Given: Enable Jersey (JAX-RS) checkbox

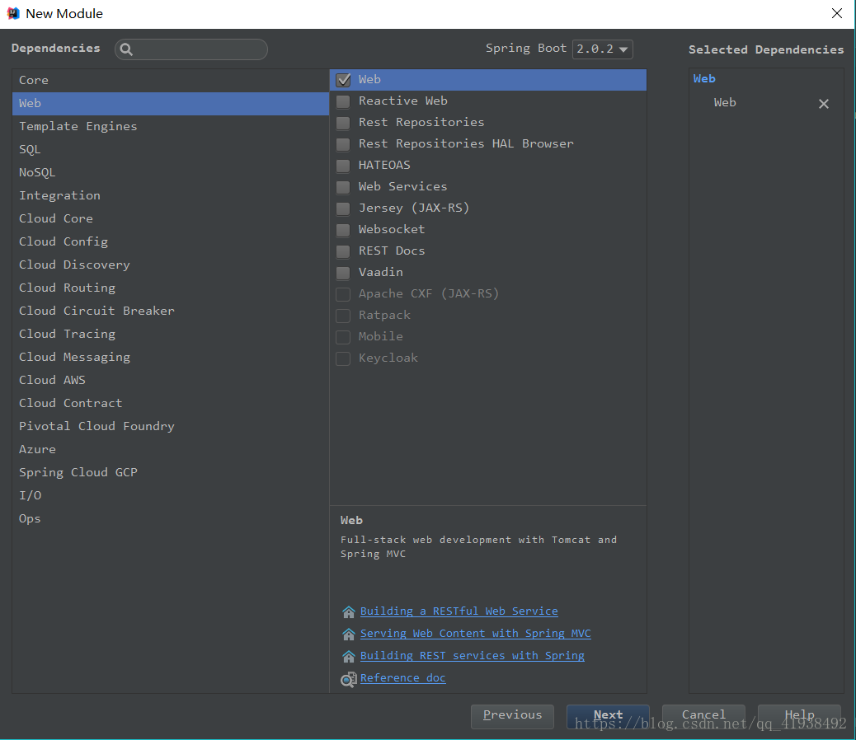Looking at the screenshot, I should tap(343, 208).
